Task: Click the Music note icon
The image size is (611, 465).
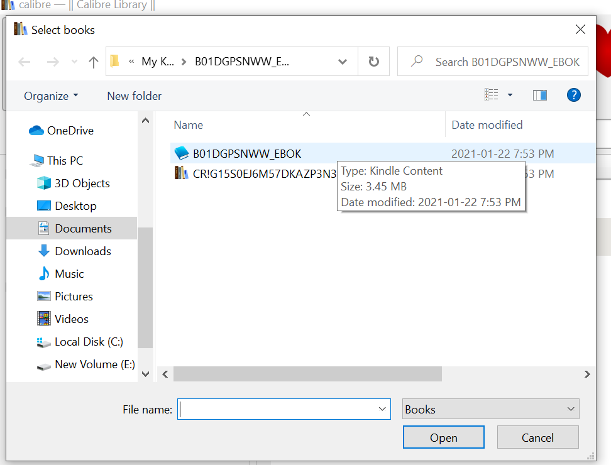Action: coord(43,273)
